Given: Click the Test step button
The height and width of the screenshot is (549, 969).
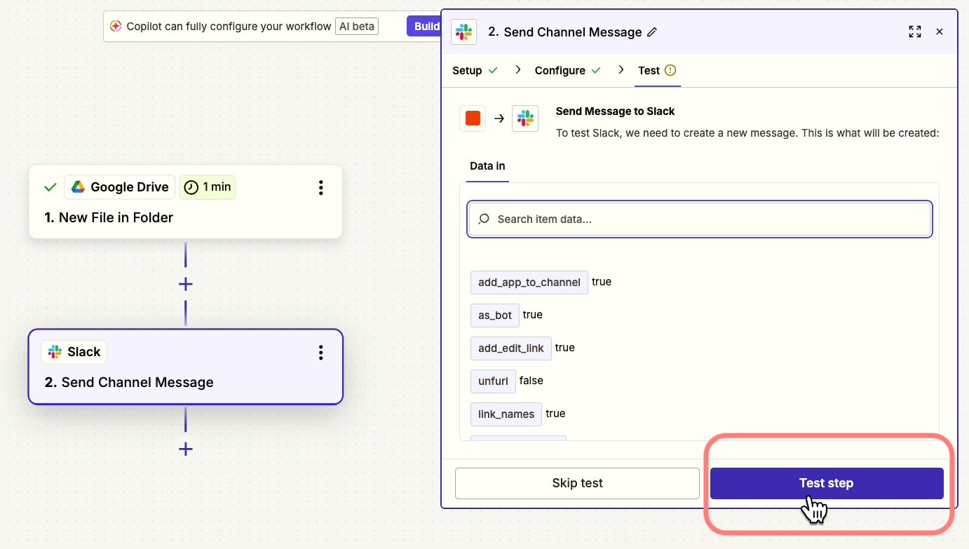Looking at the screenshot, I should (x=827, y=483).
